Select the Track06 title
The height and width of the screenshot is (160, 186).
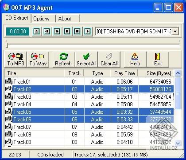coord(22,120)
